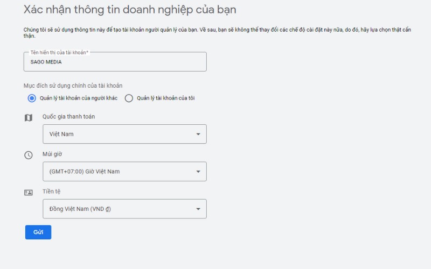This screenshot has width=431, height=269.
Task: Click the billing country map icon
Action: tap(29, 117)
